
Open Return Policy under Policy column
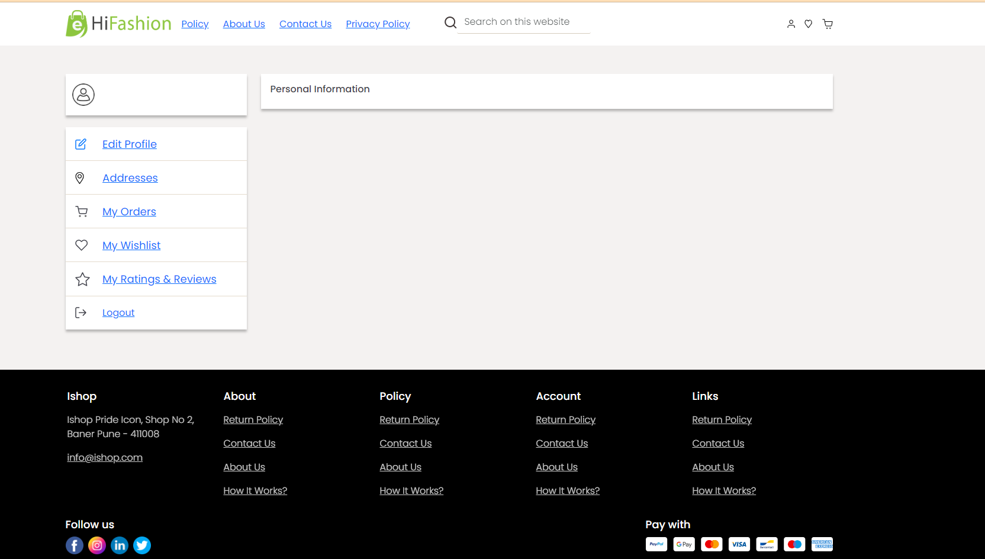click(410, 419)
